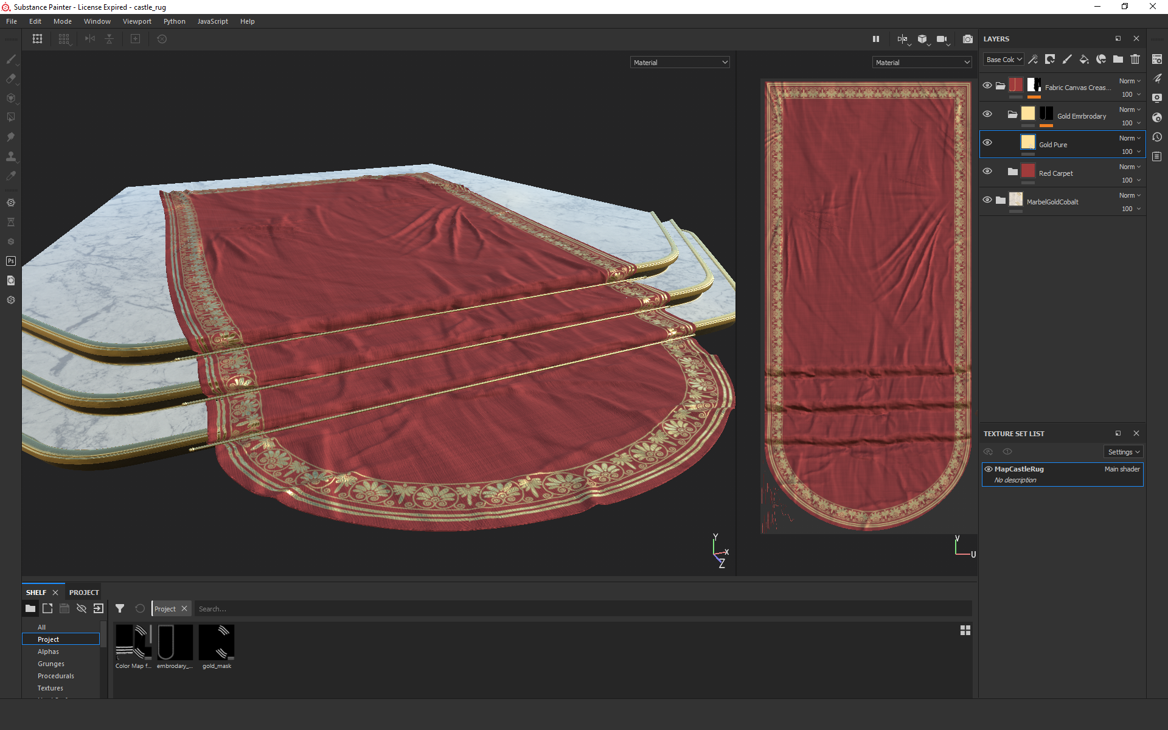Click the Red Carpet layer color swatch
Screen dimensions: 1168x730
1028,171
